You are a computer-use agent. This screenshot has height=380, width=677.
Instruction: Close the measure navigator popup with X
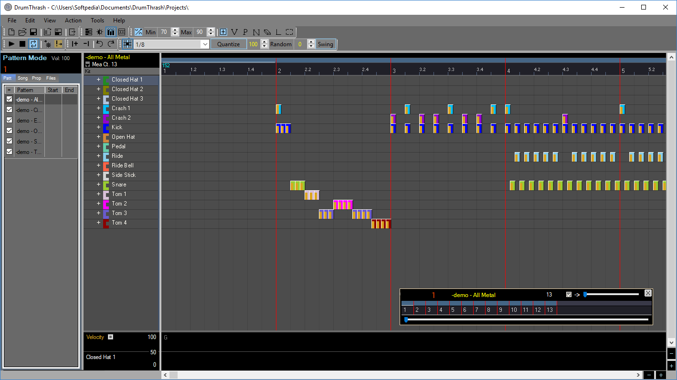648,293
